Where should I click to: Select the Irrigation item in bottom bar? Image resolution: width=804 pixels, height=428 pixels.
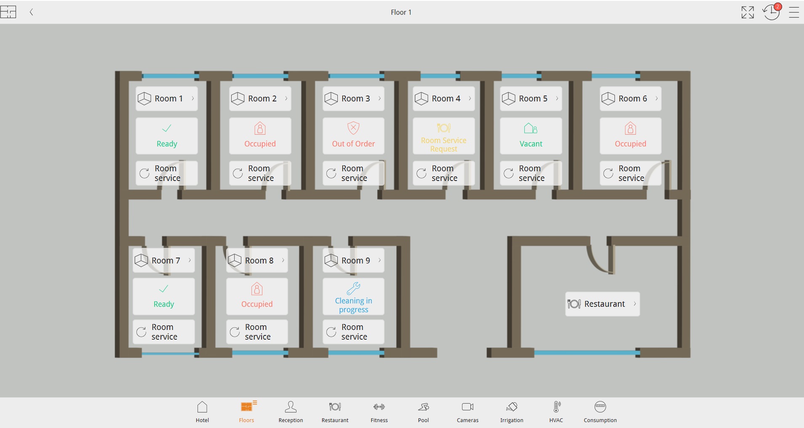512,412
